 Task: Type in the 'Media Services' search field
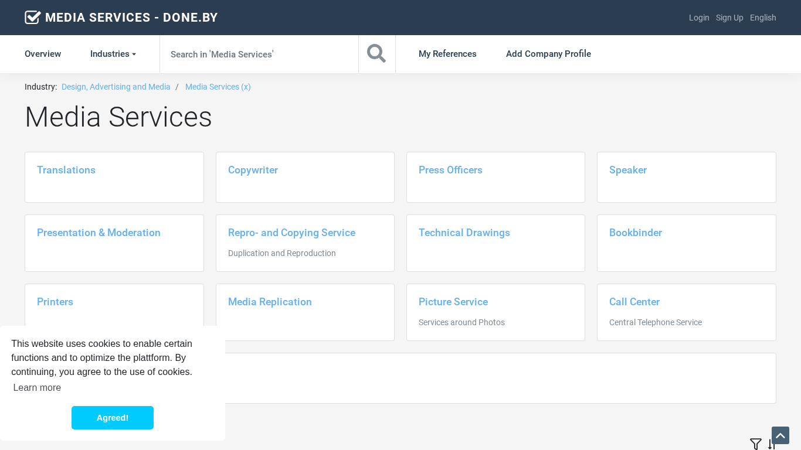pyautogui.click(x=258, y=54)
